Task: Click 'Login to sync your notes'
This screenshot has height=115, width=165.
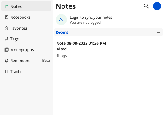Action: 91,18
